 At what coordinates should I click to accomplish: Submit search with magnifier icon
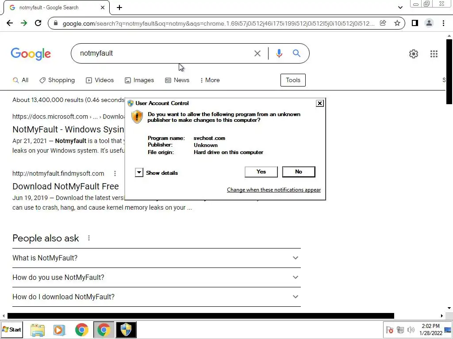296,53
